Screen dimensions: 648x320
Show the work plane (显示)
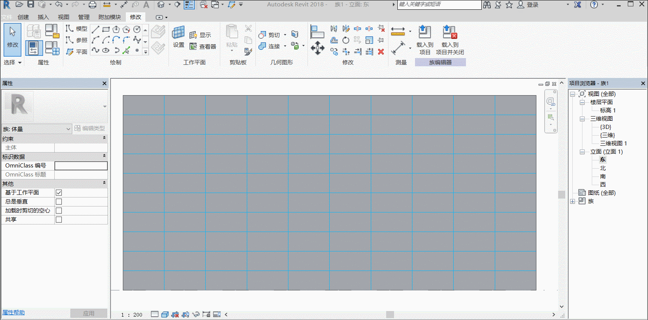[x=200, y=35]
